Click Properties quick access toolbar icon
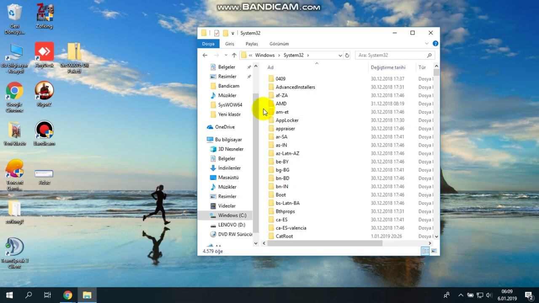Screen dimensions: 539x303 pyautogui.click(x=216, y=33)
